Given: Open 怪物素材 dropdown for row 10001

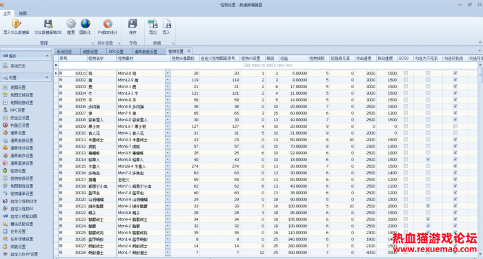Looking at the screenshot, I should coord(168,73).
